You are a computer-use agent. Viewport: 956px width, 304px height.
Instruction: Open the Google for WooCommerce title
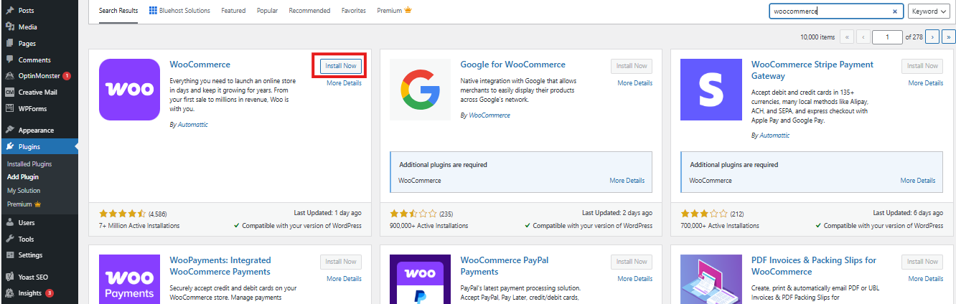point(513,65)
